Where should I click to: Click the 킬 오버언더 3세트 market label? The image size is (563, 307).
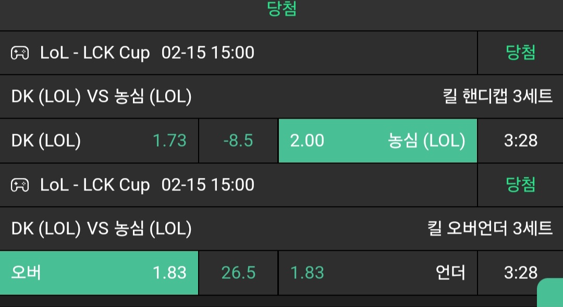489,229
